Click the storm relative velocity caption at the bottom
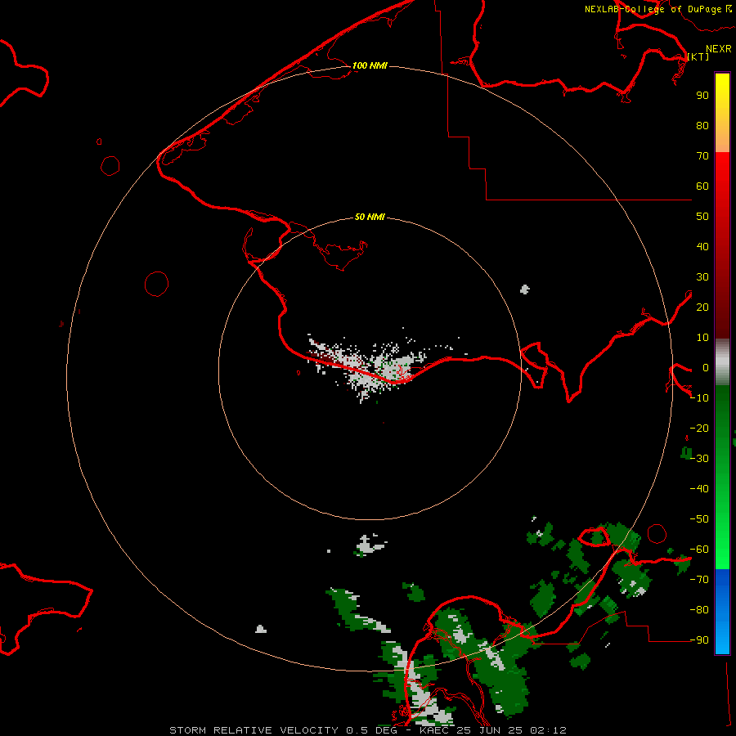The image size is (736, 736). tap(368, 730)
